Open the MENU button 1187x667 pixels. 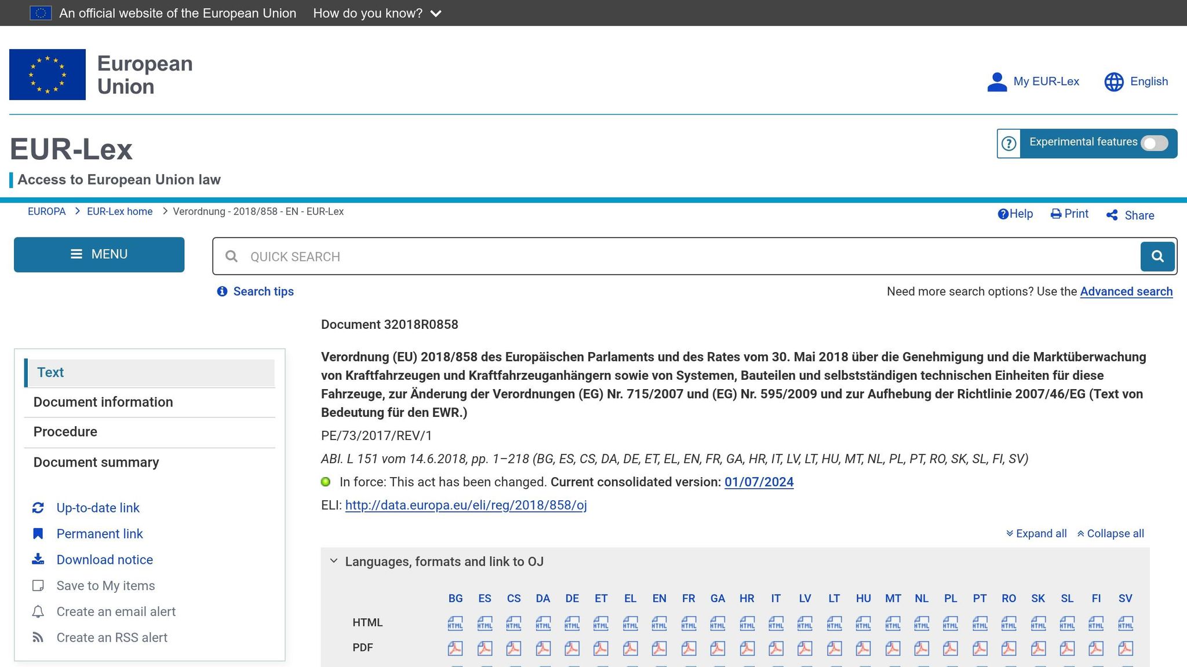pos(99,255)
